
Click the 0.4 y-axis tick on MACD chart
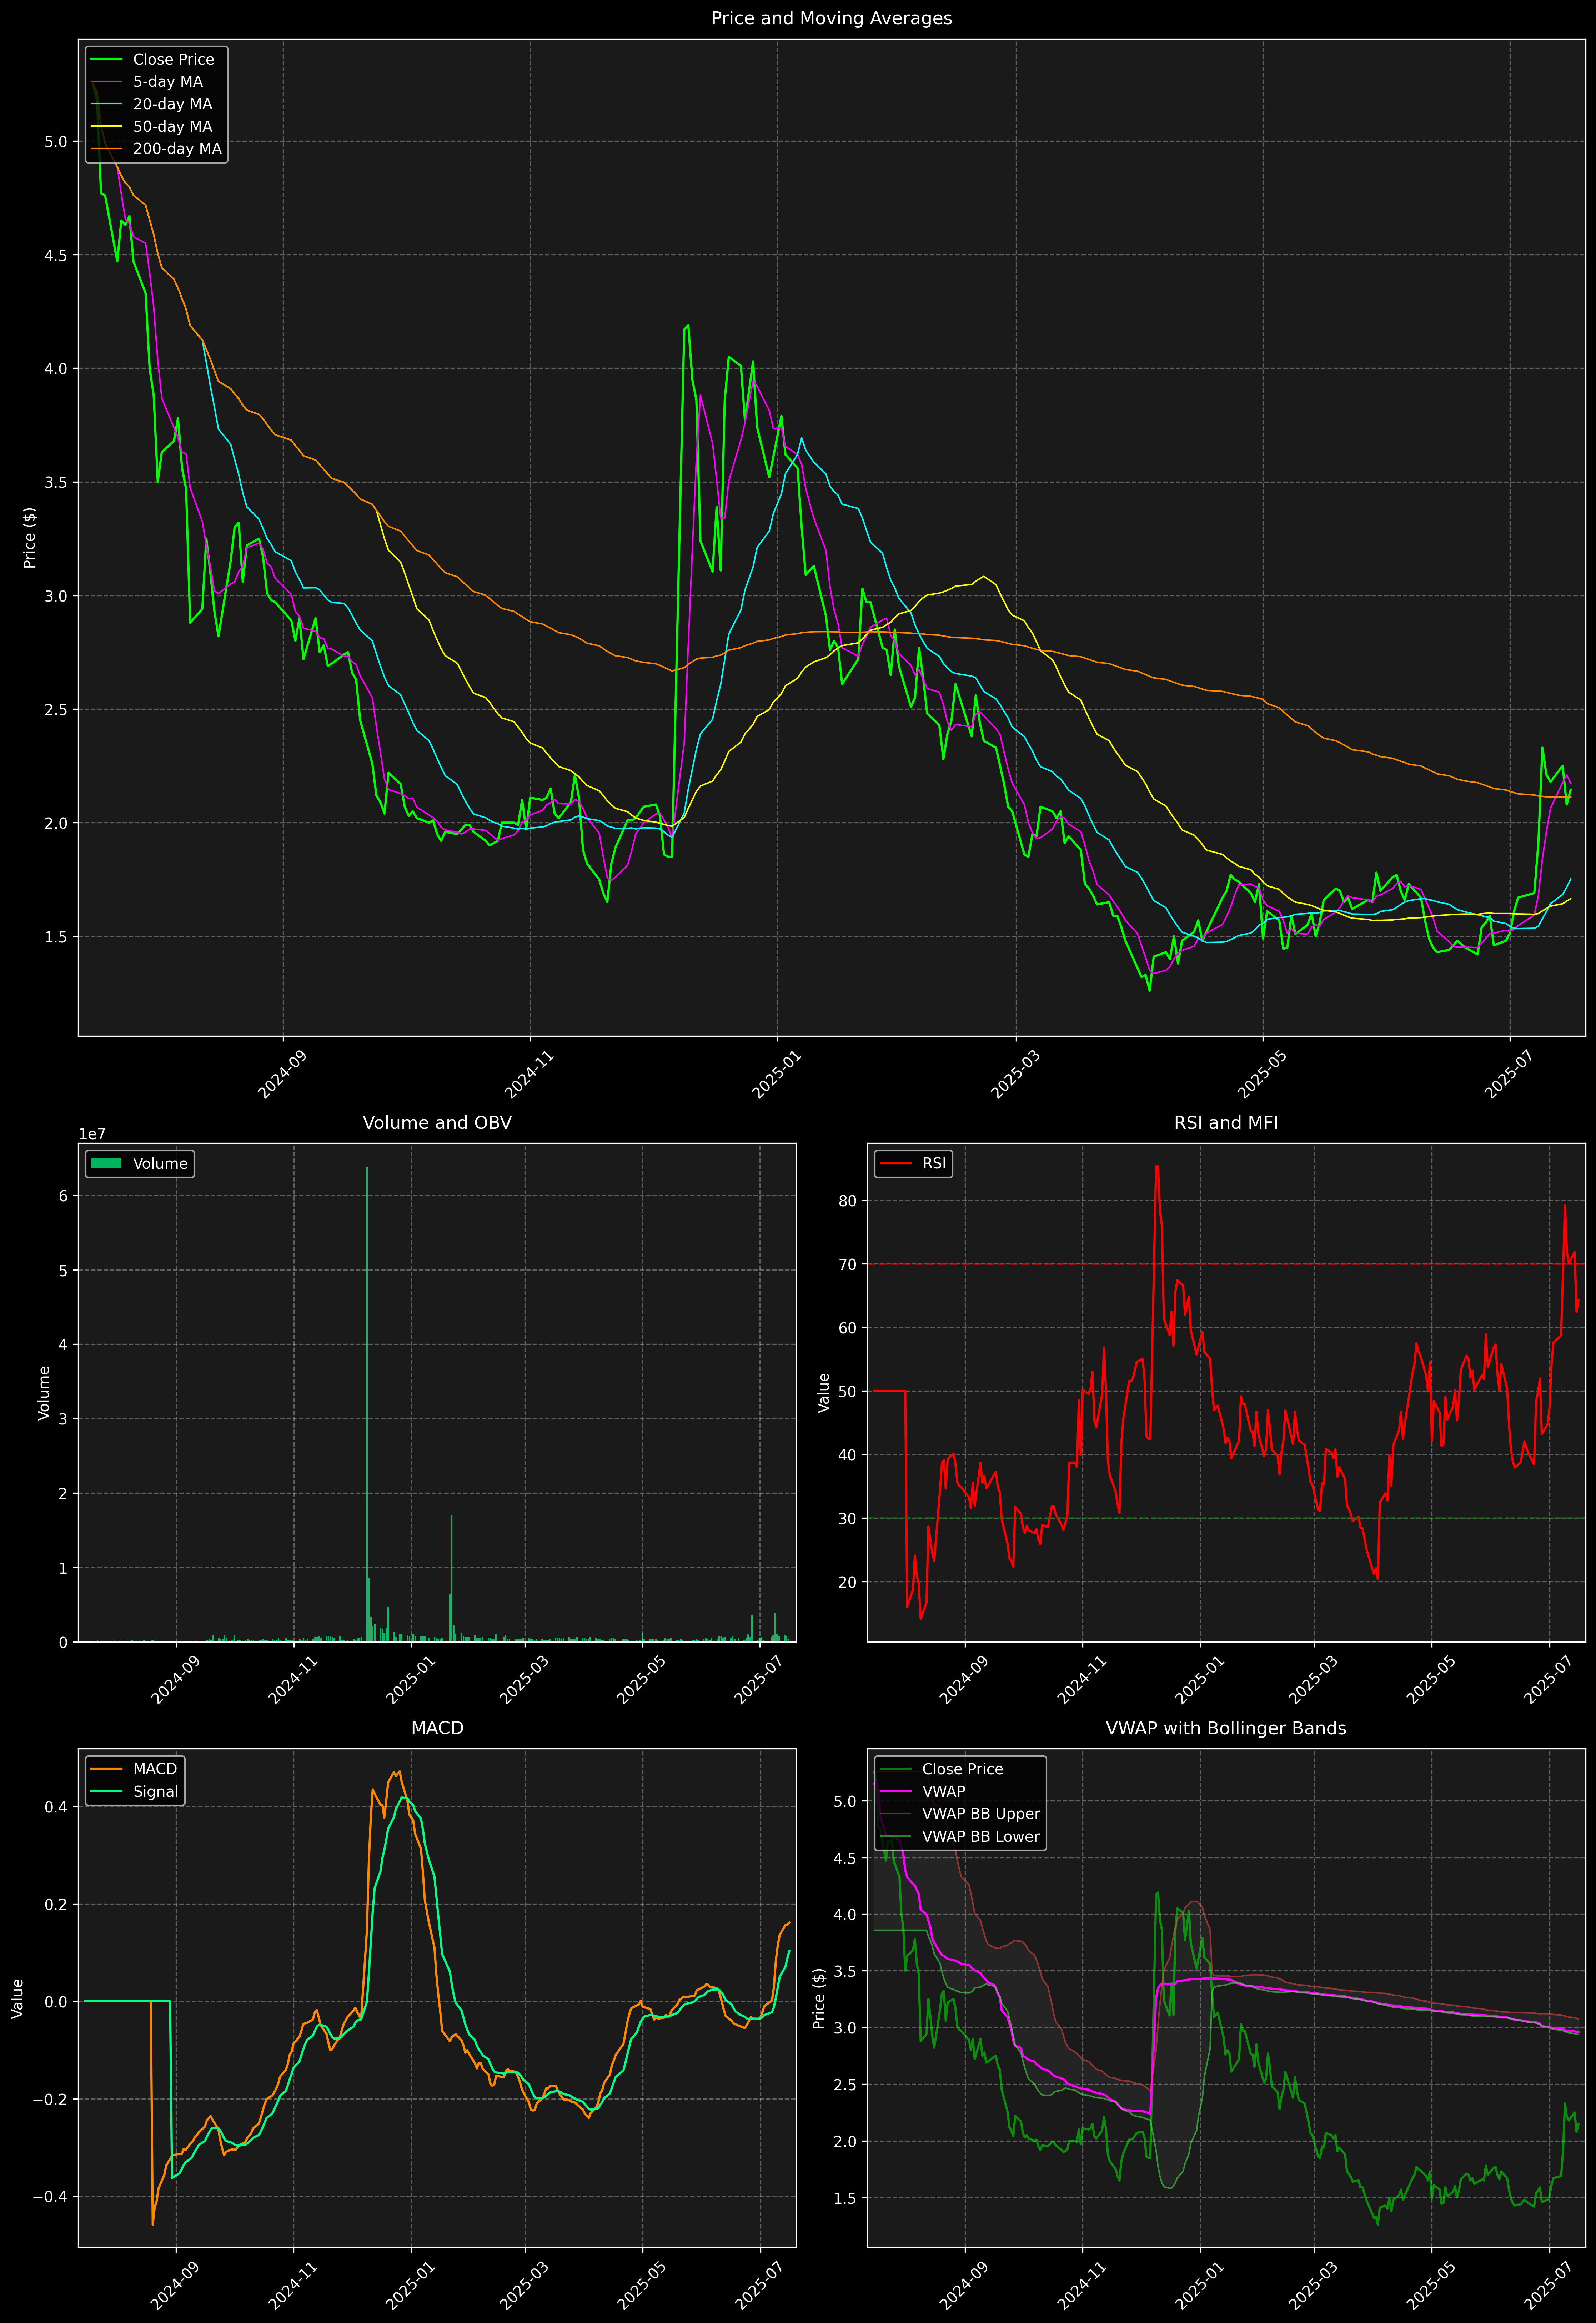tap(56, 1807)
